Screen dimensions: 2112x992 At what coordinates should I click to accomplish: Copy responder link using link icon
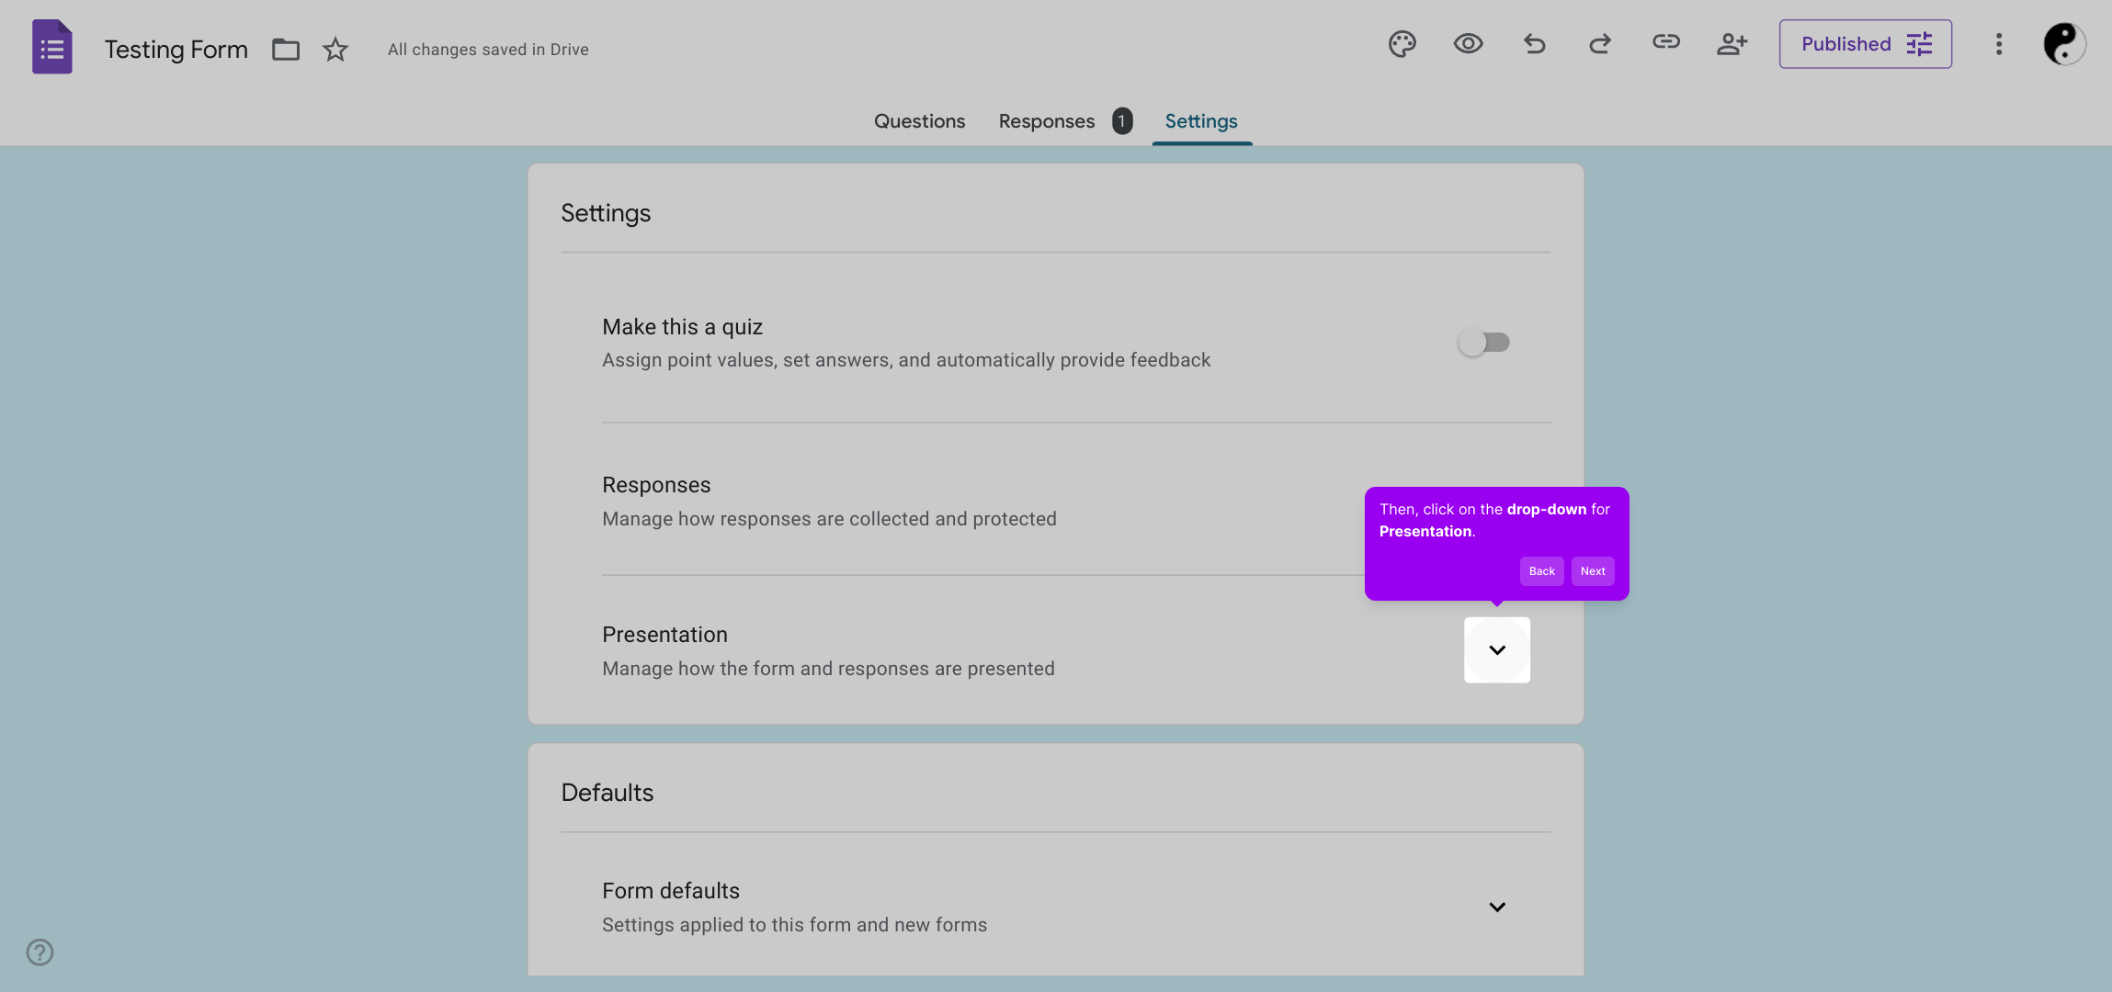coord(1665,42)
